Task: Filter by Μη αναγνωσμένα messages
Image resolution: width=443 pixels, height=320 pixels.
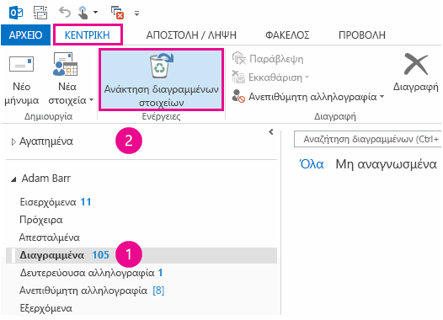Action: [x=387, y=164]
